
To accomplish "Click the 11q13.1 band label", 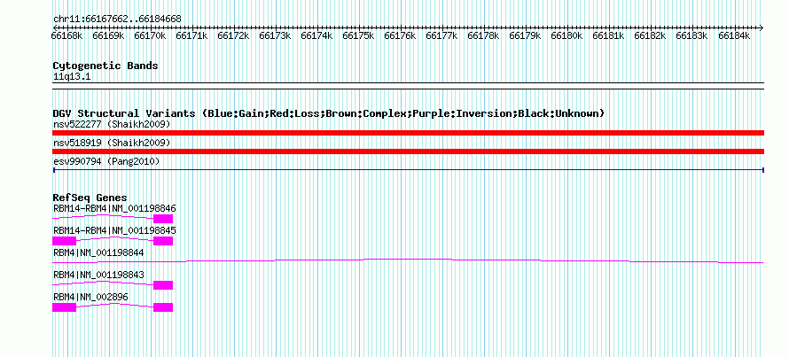I will (72, 77).
